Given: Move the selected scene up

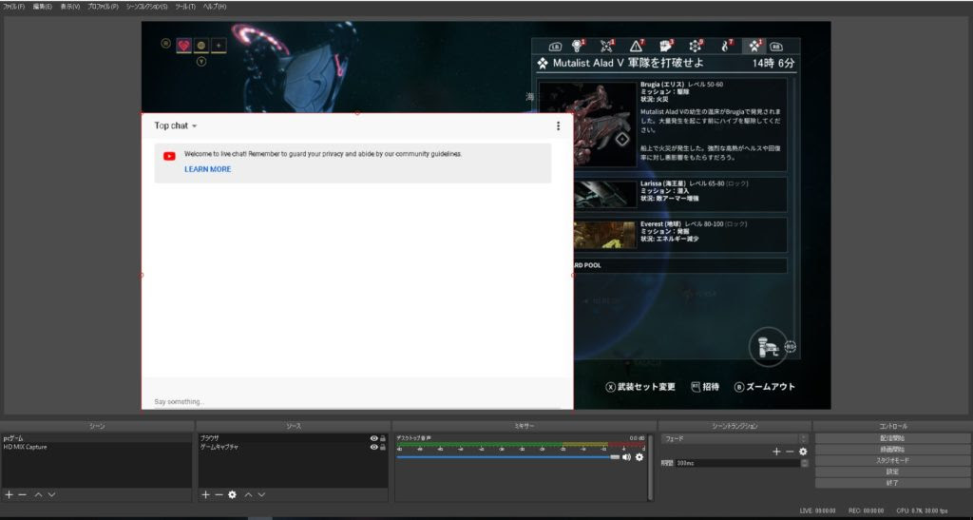Looking at the screenshot, I should tap(38, 494).
